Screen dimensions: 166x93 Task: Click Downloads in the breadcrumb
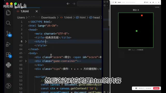coord(49,18)
